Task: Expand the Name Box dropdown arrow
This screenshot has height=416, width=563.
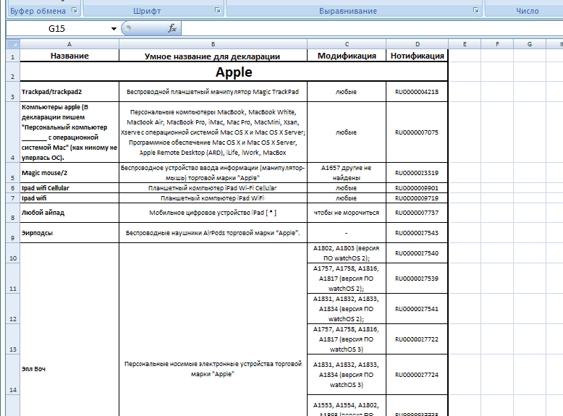Action: click(x=114, y=29)
